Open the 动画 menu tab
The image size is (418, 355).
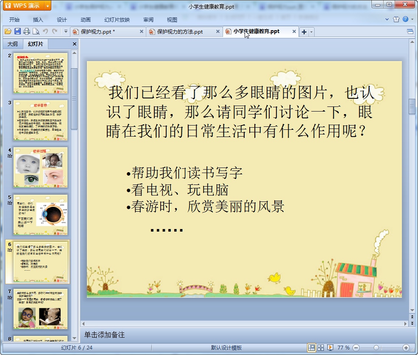coord(86,20)
